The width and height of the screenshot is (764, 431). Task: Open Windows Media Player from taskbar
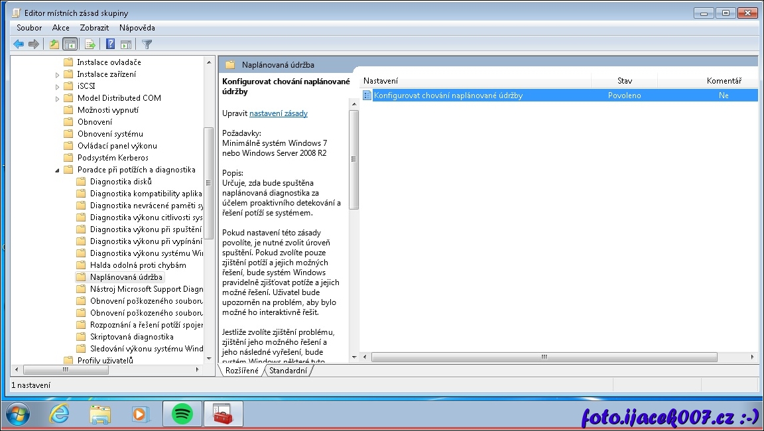(141, 414)
